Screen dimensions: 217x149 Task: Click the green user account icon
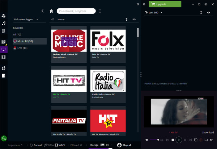4,138
